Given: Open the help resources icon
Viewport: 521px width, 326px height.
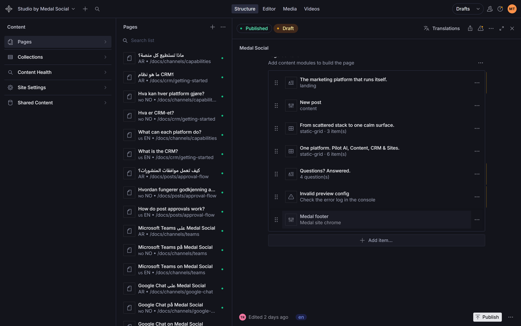Looking at the screenshot, I should pyautogui.click(x=500, y=9).
